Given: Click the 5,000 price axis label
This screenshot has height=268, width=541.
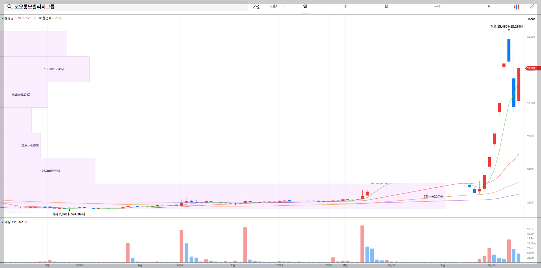Looking at the screenshot, I should pyautogui.click(x=530, y=169).
